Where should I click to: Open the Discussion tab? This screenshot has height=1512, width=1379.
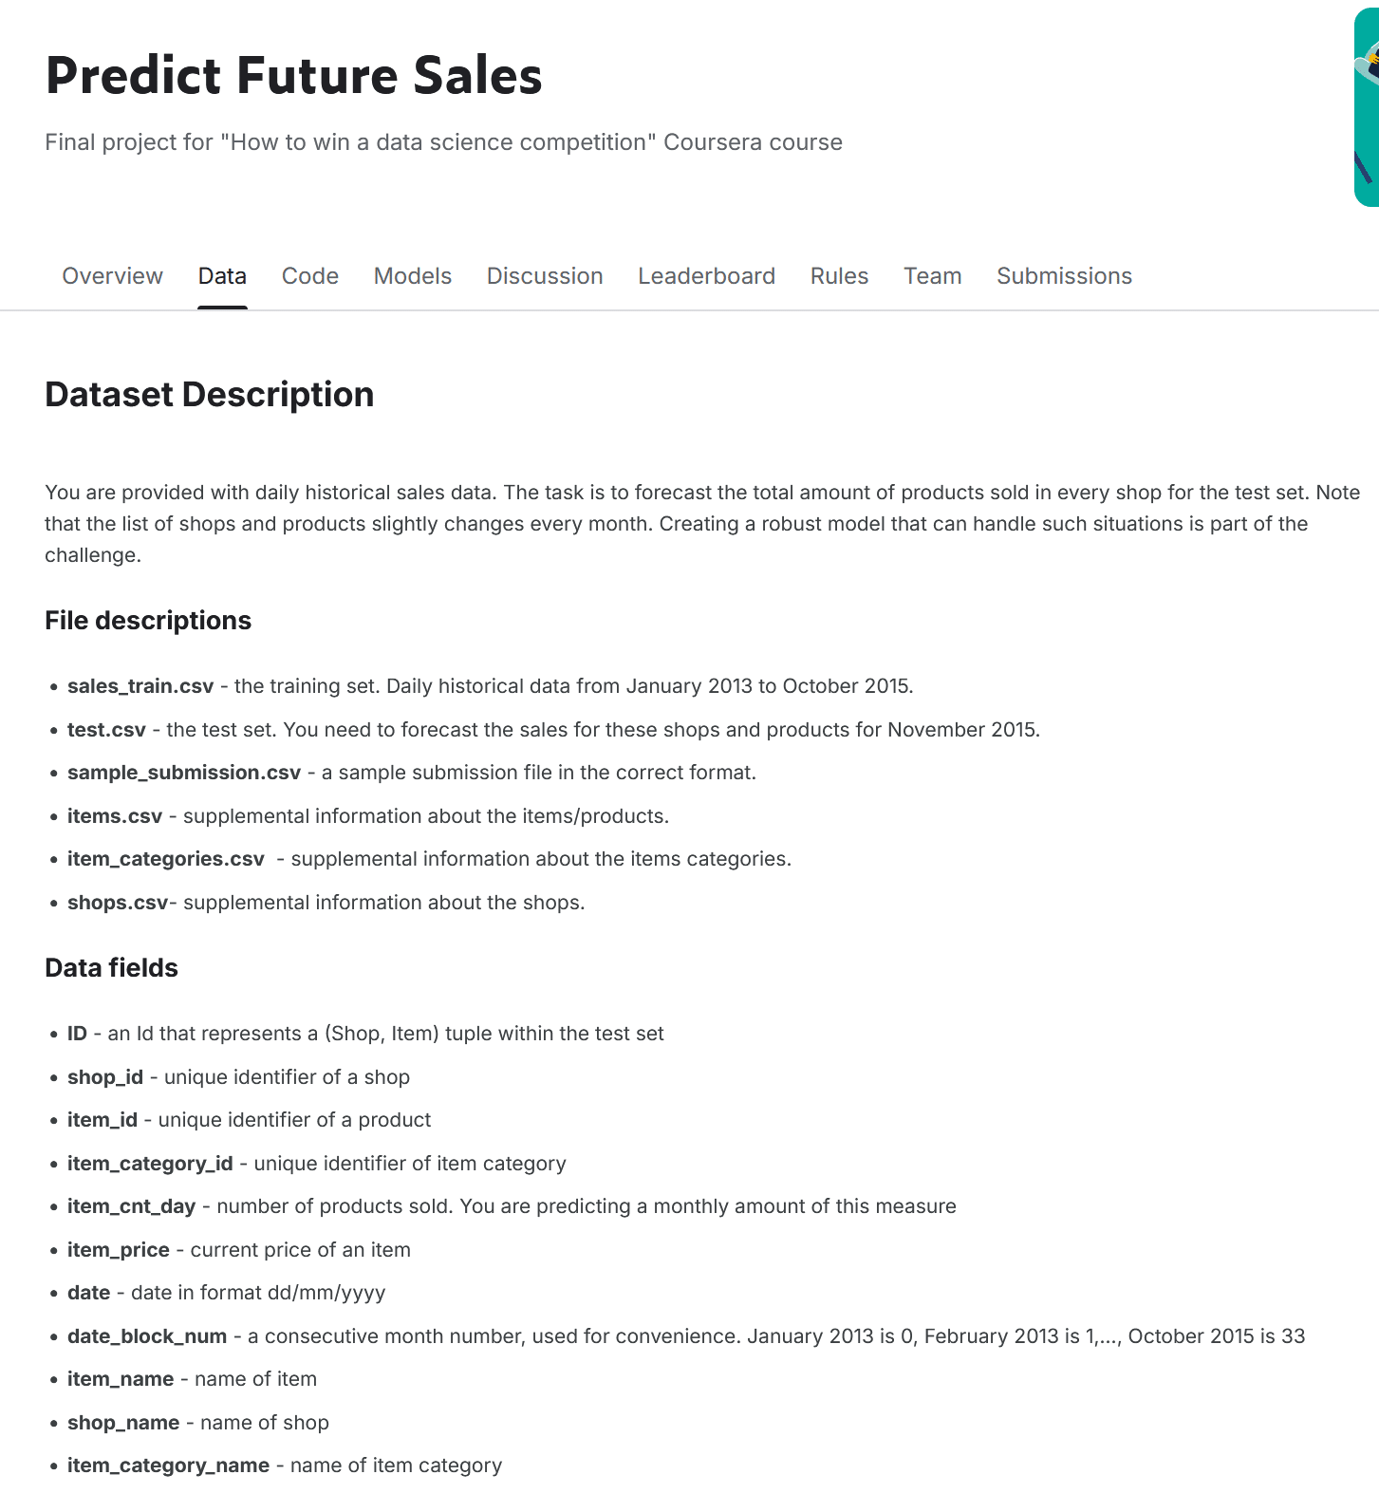coord(545,276)
